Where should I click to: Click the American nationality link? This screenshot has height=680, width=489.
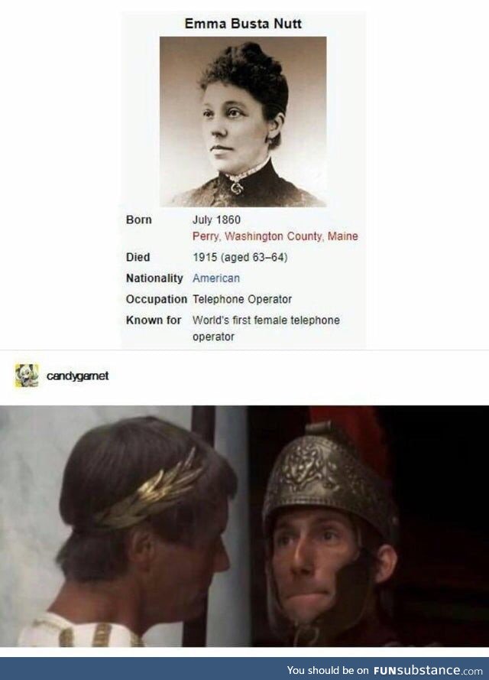click(216, 278)
